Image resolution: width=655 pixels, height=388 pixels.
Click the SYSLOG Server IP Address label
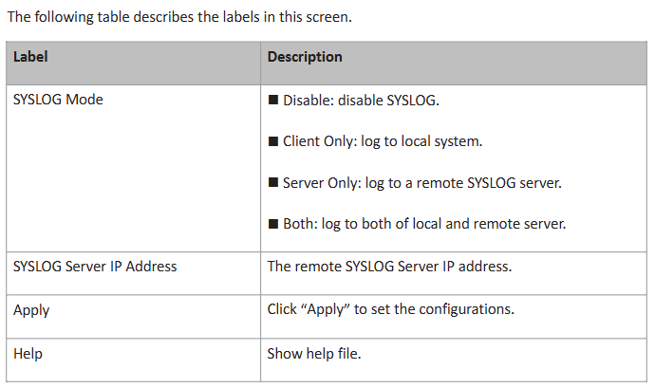point(95,266)
